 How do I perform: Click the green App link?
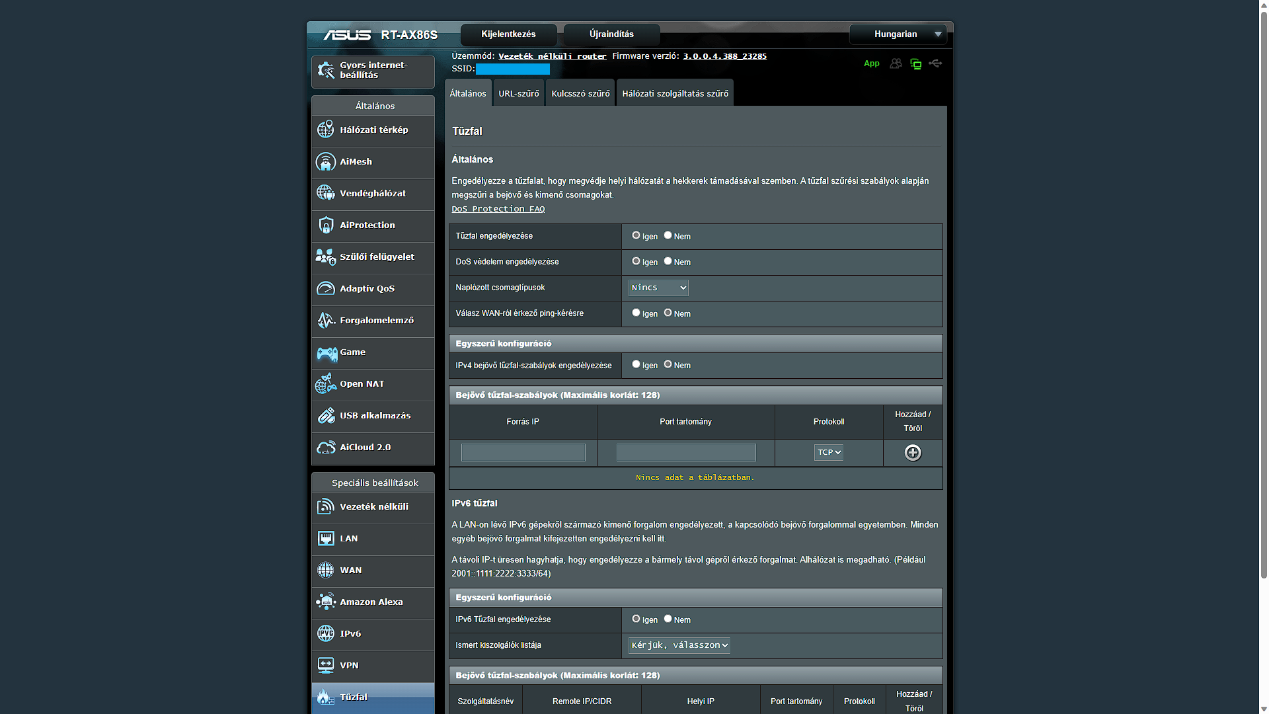tap(871, 63)
